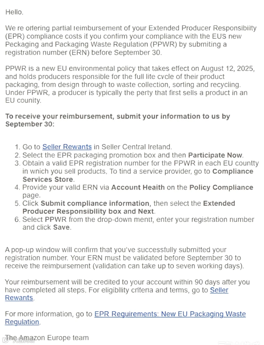
Task: Click the bold Submit compliance information text
Action: (95, 203)
